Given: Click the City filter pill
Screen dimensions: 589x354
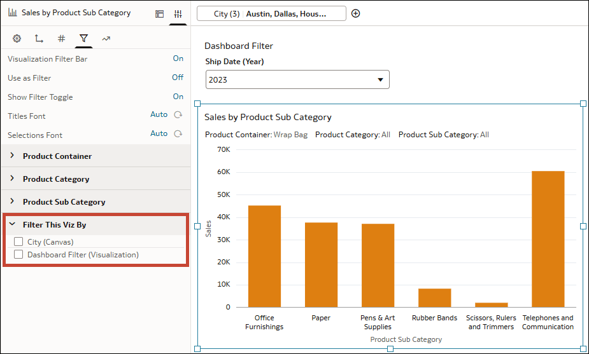Looking at the screenshot, I should [271, 13].
